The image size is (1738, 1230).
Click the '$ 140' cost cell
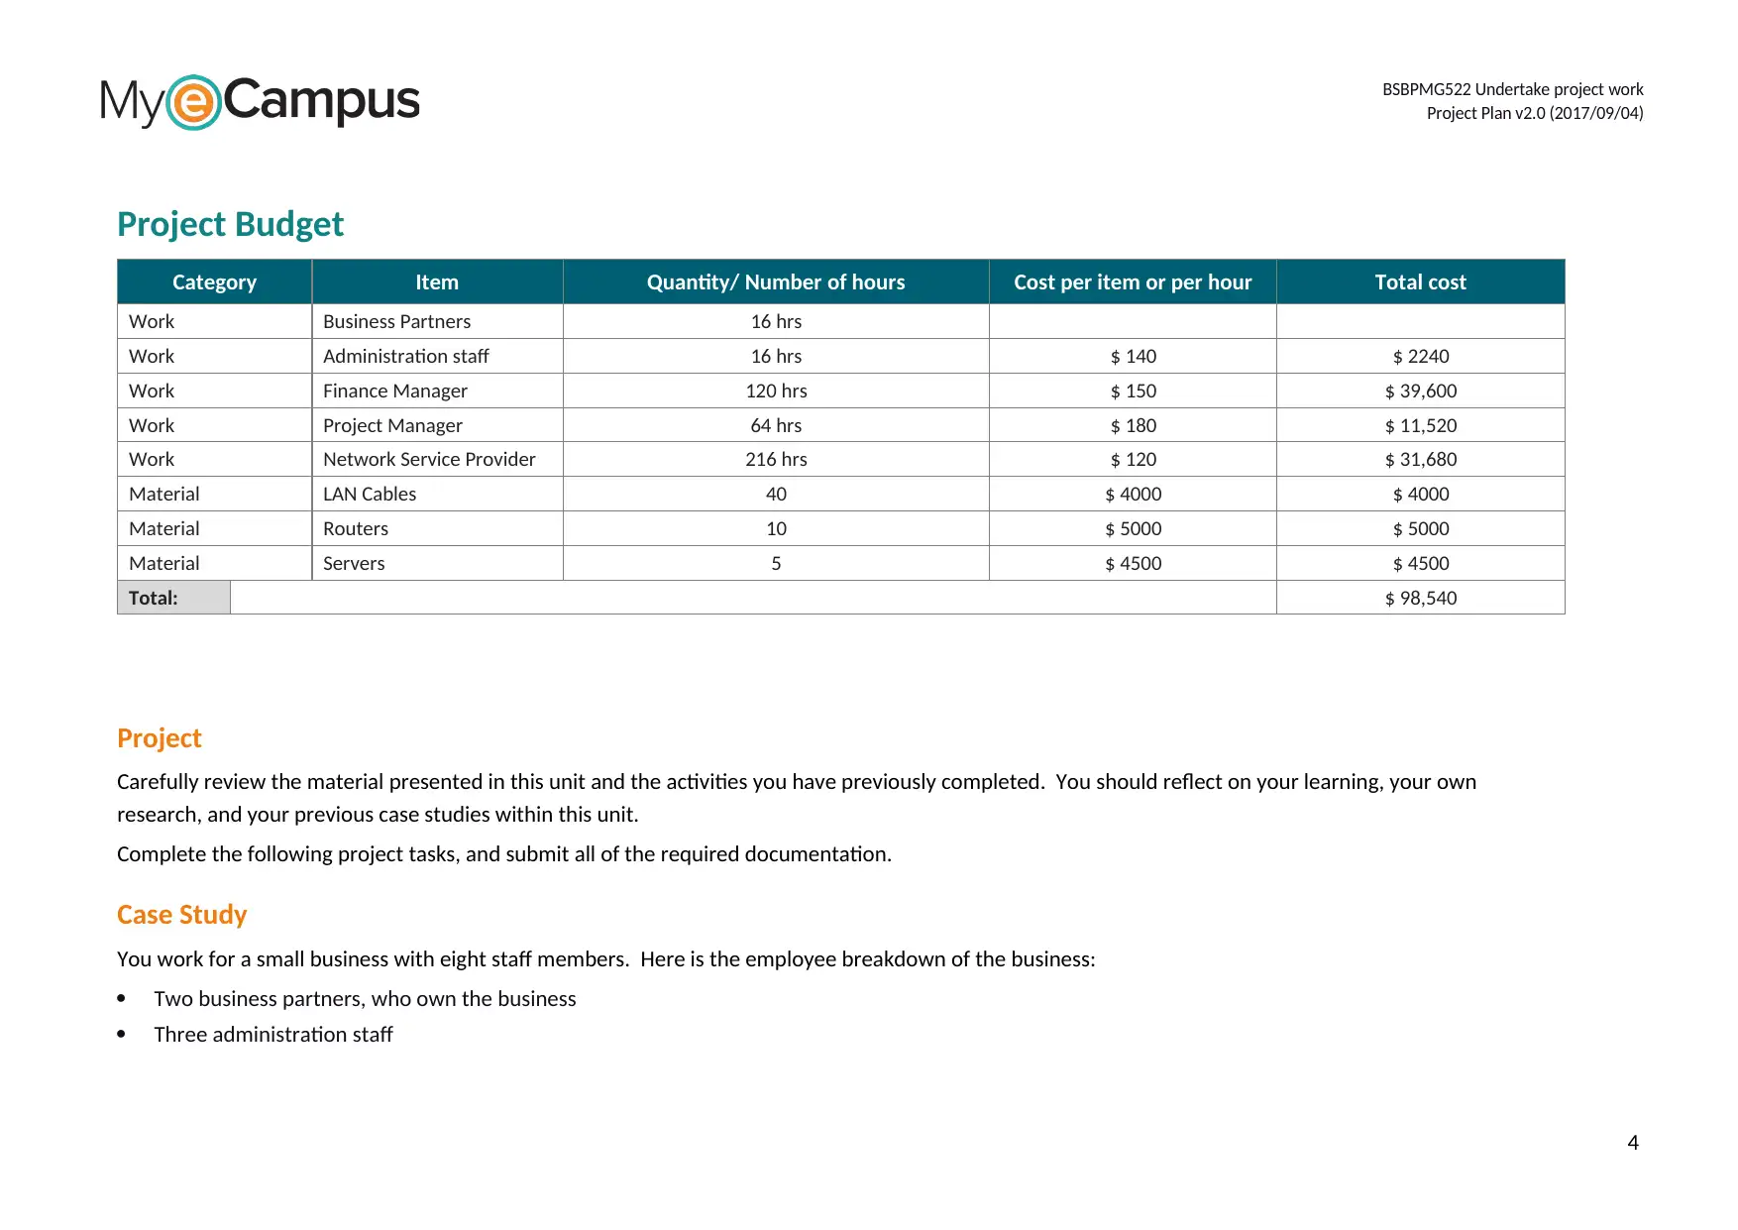[1133, 356]
